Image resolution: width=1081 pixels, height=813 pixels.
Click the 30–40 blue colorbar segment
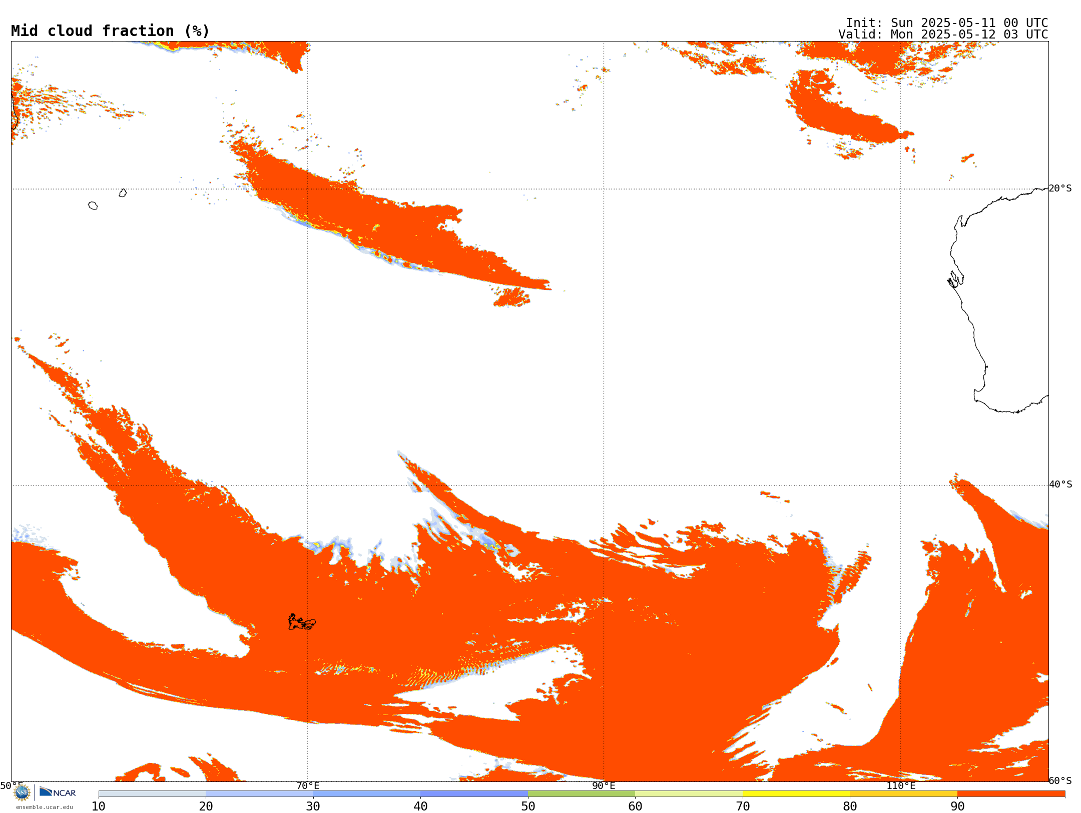pyautogui.click(x=367, y=794)
